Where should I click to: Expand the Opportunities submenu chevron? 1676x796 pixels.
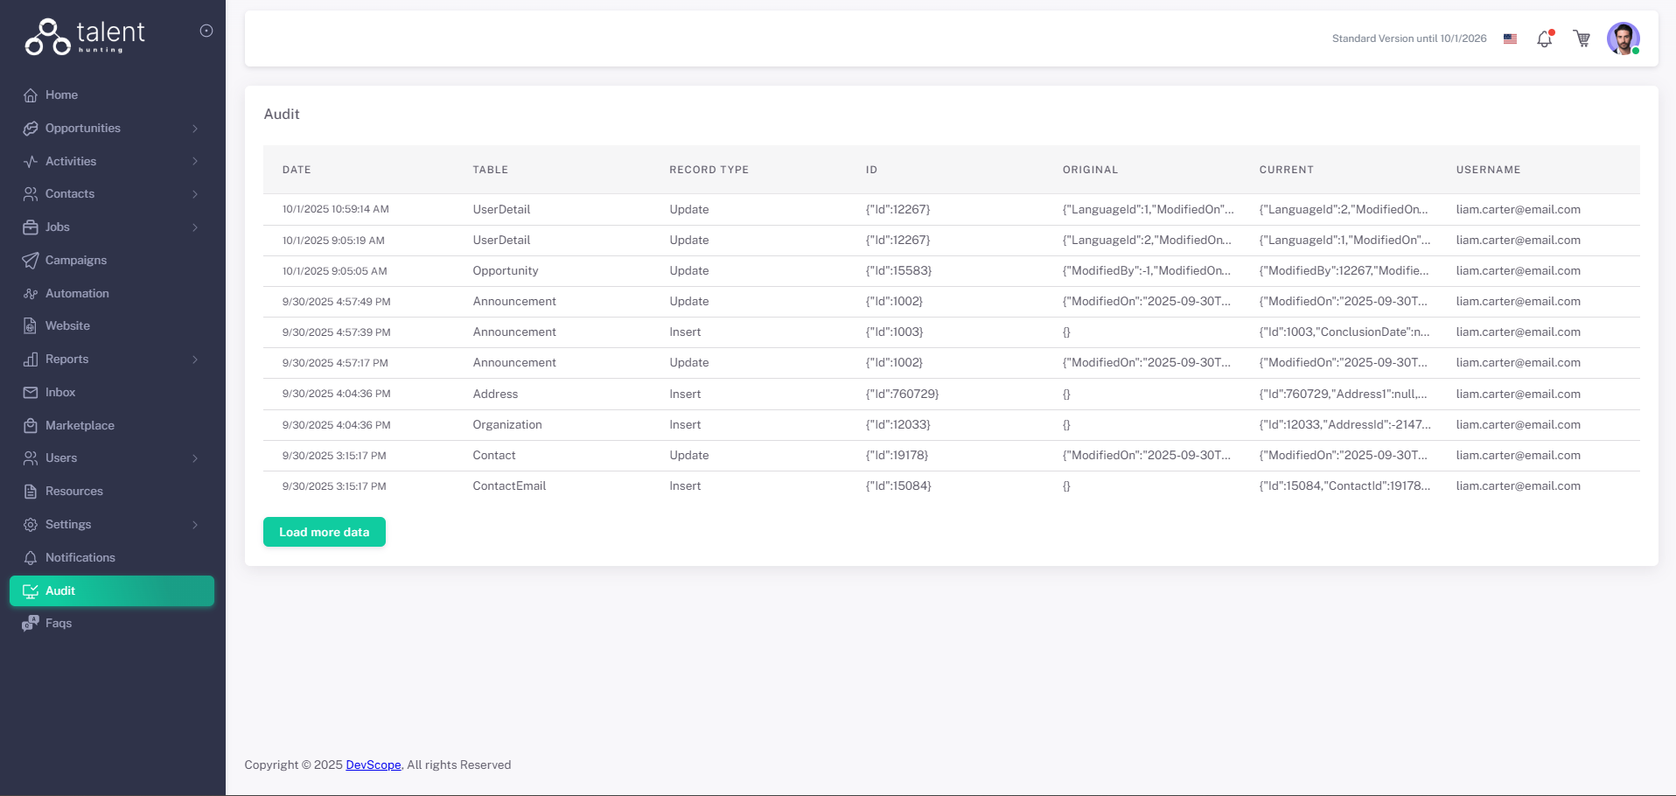click(x=195, y=129)
